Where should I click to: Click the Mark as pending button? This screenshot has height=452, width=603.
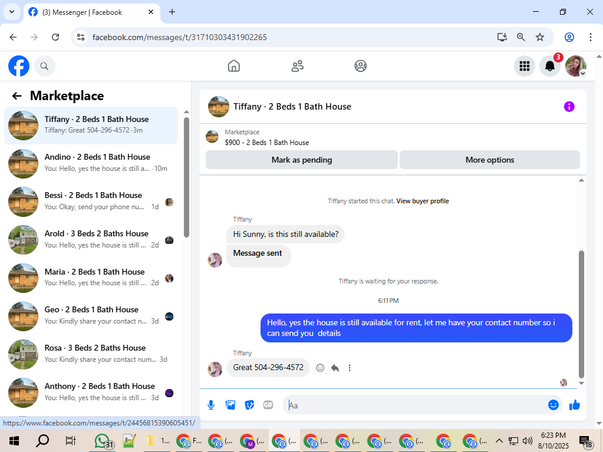click(x=302, y=160)
